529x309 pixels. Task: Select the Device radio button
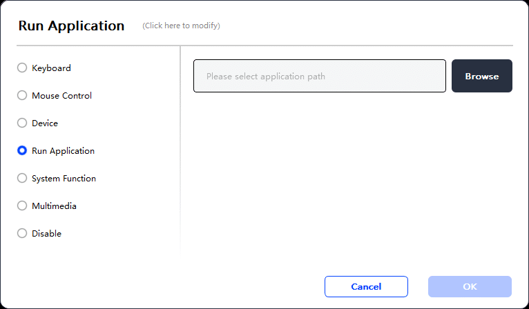coord(22,123)
